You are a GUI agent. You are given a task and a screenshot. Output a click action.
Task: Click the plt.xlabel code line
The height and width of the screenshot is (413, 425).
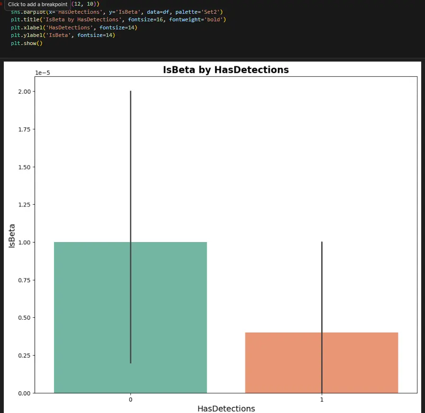74,27
